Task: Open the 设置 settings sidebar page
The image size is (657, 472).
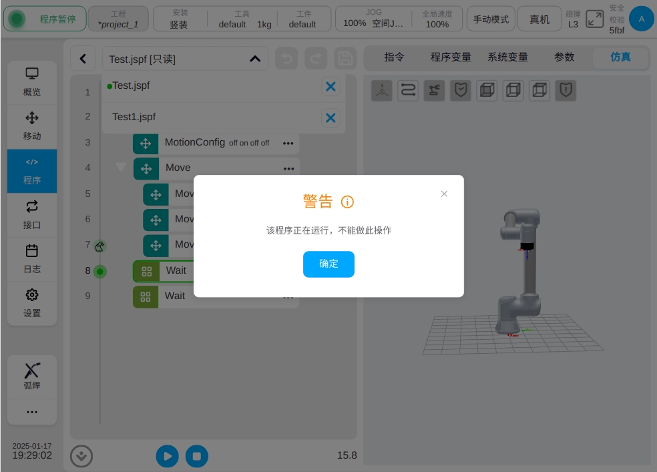Action: point(32,303)
